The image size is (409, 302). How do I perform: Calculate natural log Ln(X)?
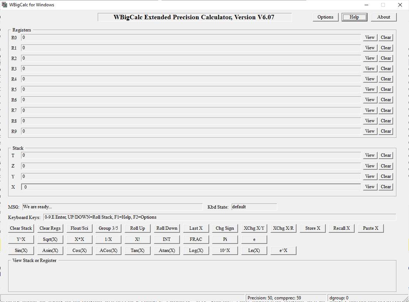[254, 250]
